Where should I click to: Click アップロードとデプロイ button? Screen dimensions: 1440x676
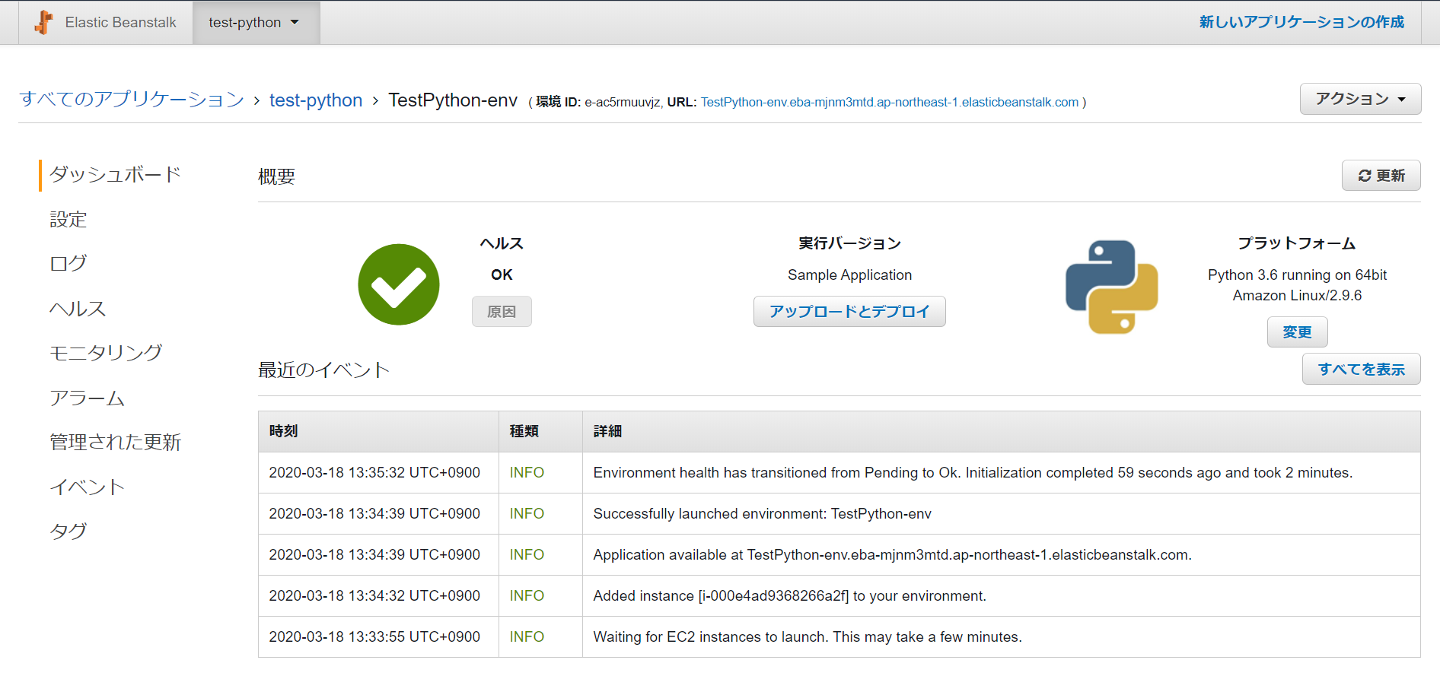click(x=849, y=312)
